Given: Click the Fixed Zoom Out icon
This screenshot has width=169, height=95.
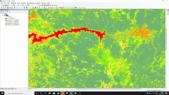Looking at the screenshot, I should pyautogui.click(x=12, y=8).
